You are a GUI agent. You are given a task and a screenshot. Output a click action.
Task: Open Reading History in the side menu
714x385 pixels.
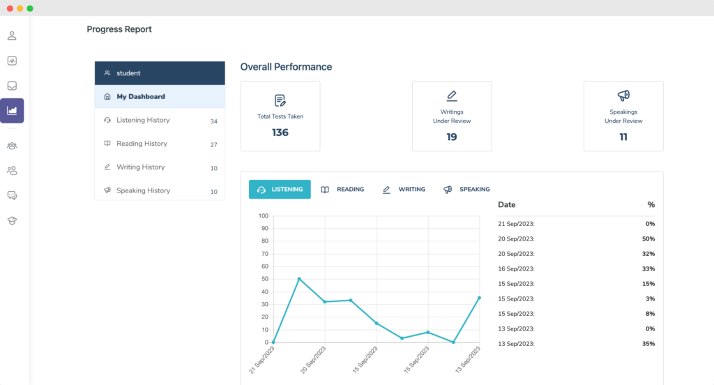[x=142, y=144]
